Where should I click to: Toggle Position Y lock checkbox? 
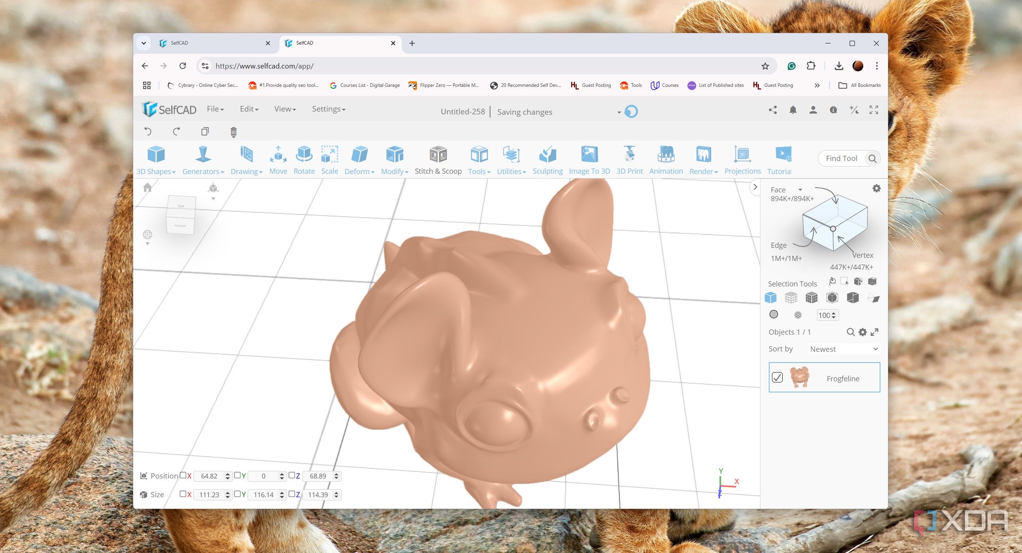point(237,475)
